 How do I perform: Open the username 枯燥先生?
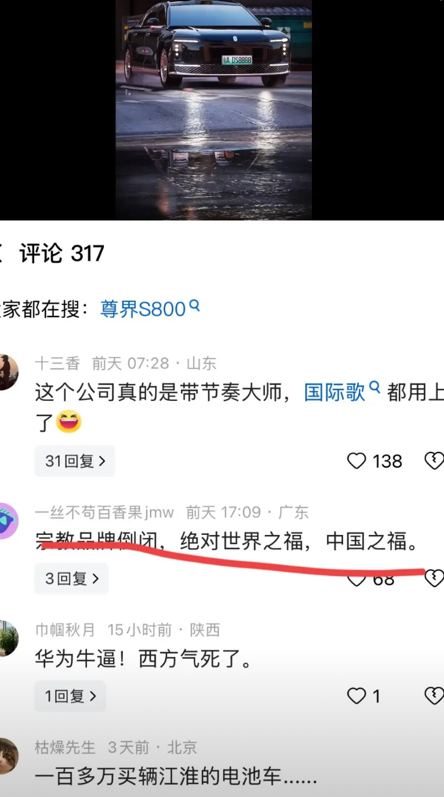tap(65, 747)
